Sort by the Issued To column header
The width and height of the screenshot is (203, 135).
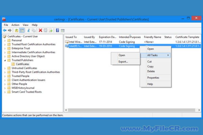tap(73, 37)
